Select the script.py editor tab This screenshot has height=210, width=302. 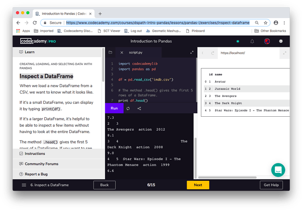tap(136, 53)
